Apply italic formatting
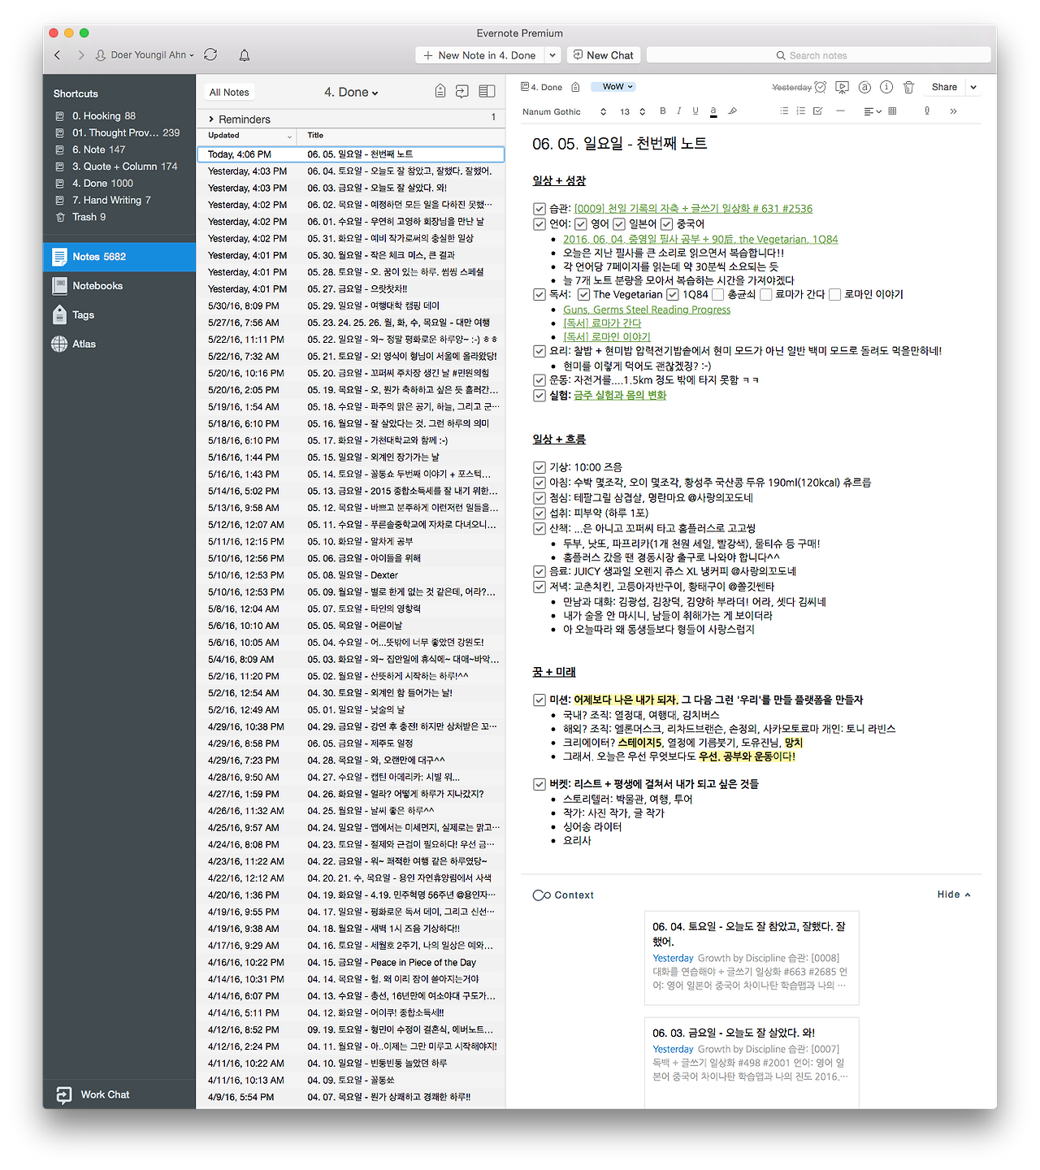This screenshot has width=1040, height=1170. [x=679, y=111]
